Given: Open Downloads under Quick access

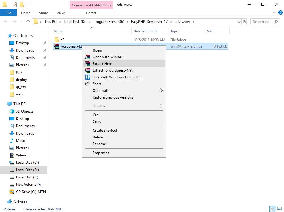Looking at the screenshot, I should coord(25,50).
